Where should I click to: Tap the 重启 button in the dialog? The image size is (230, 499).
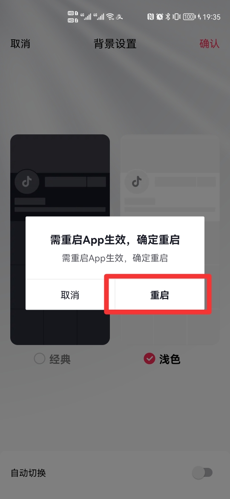(159, 295)
